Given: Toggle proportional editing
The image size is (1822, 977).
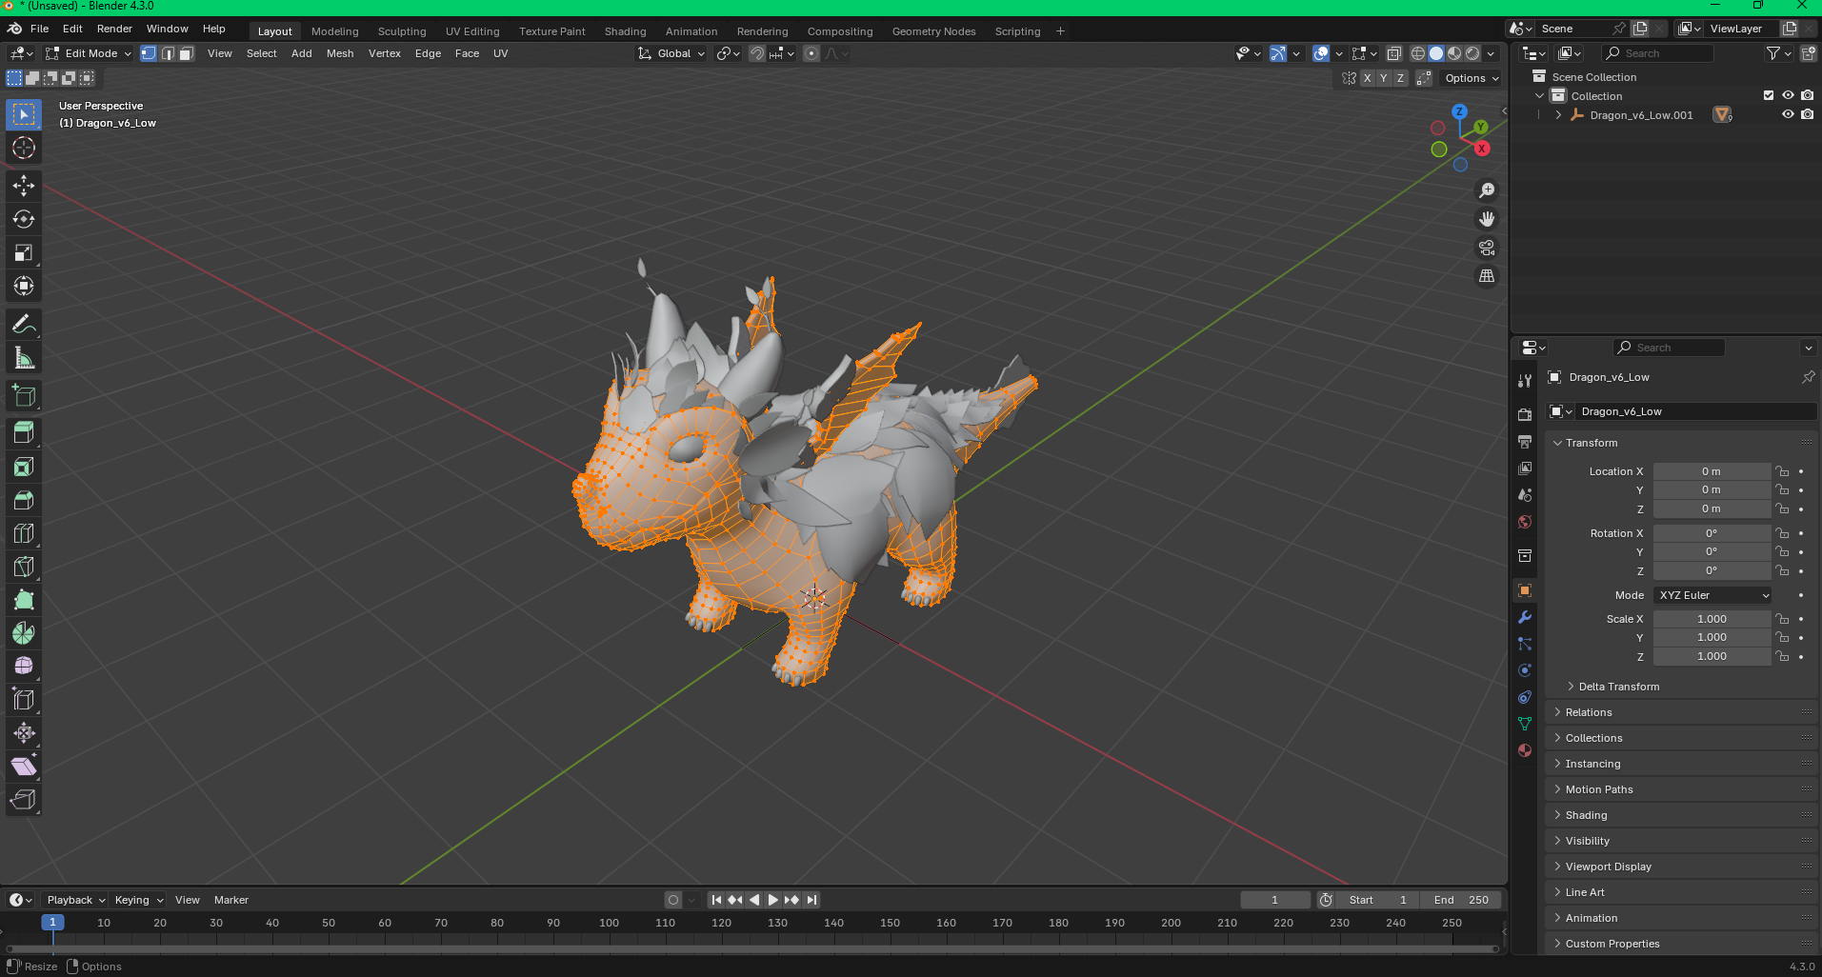Looking at the screenshot, I should tap(811, 53).
